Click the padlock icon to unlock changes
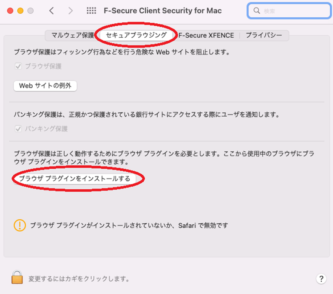This screenshot has height=294, width=333. tap(17, 277)
